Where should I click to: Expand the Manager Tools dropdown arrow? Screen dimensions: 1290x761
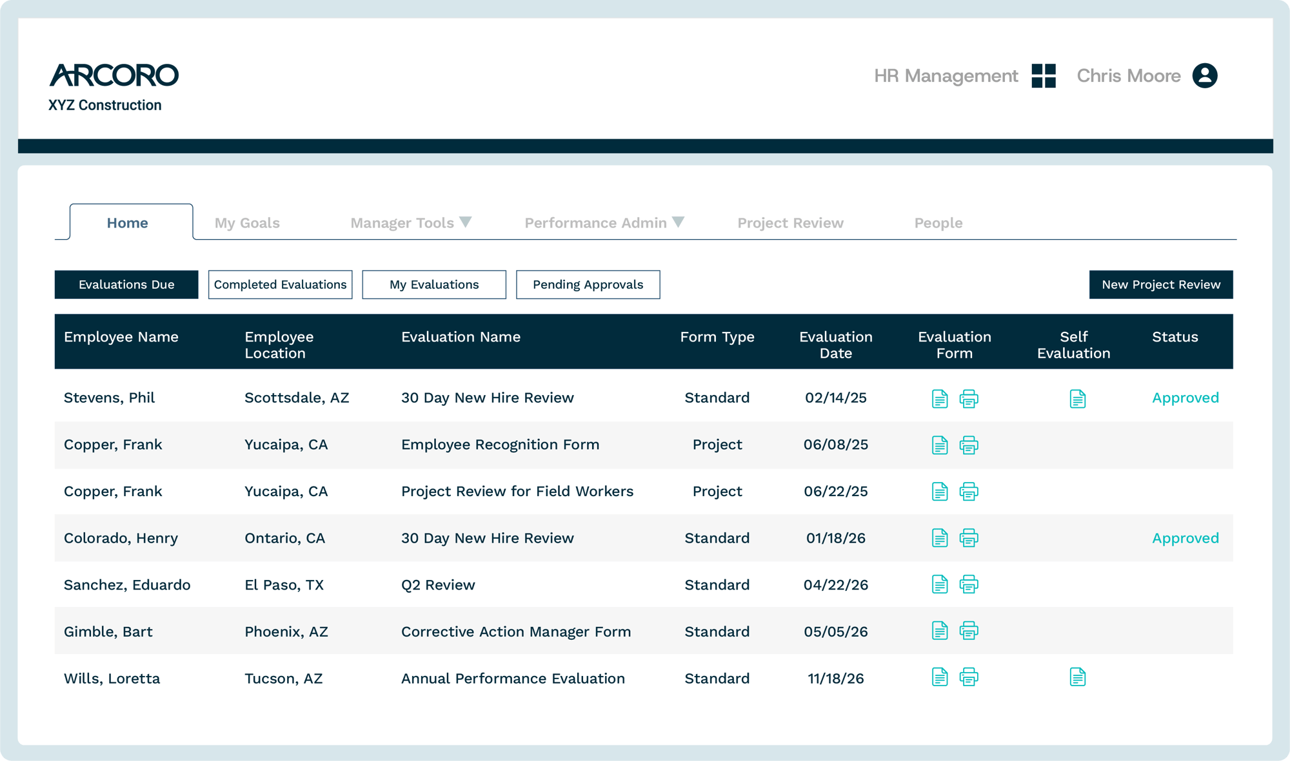click(466, 222)
